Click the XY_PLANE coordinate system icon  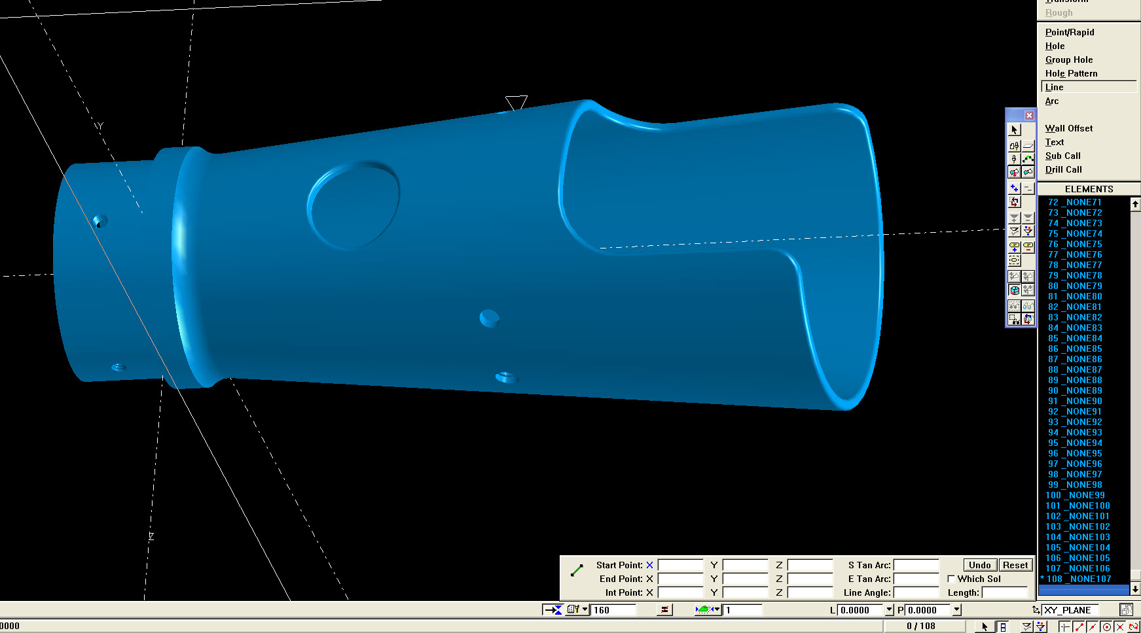[1036, 610]
